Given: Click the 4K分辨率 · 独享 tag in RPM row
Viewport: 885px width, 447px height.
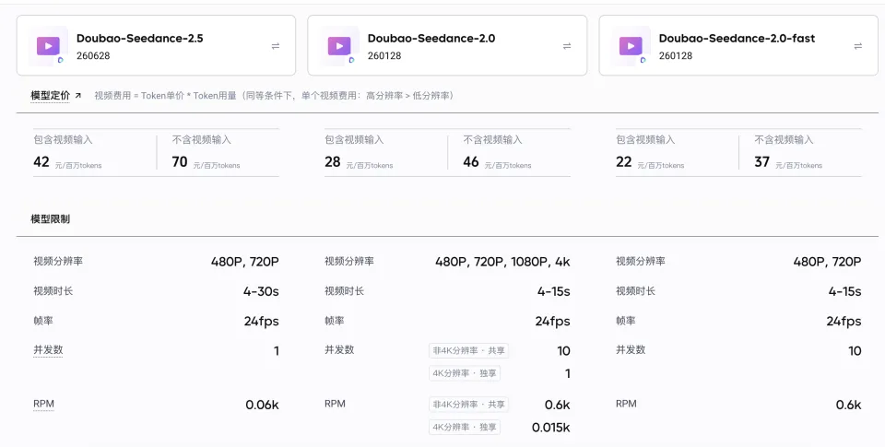Looking at the screenshot, I should [x=465, y=428].
